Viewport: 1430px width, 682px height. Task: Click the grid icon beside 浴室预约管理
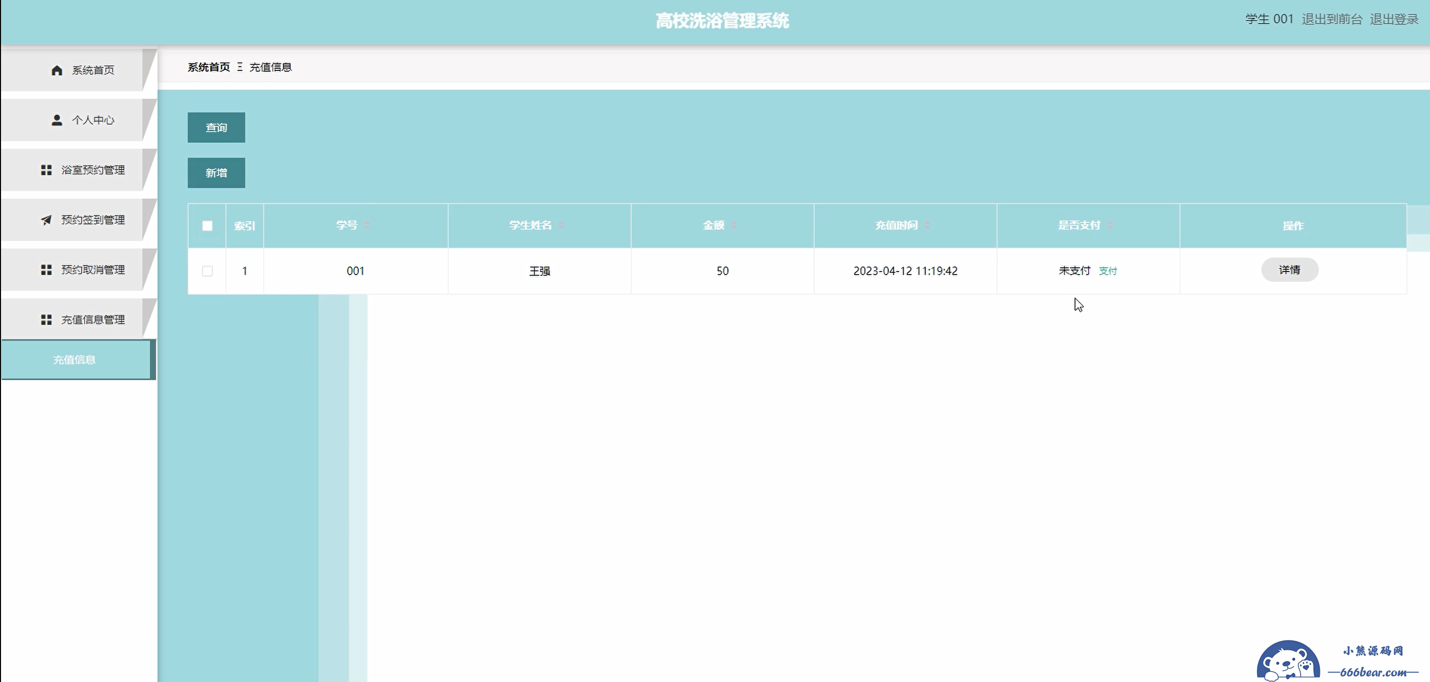click(46, 170)
